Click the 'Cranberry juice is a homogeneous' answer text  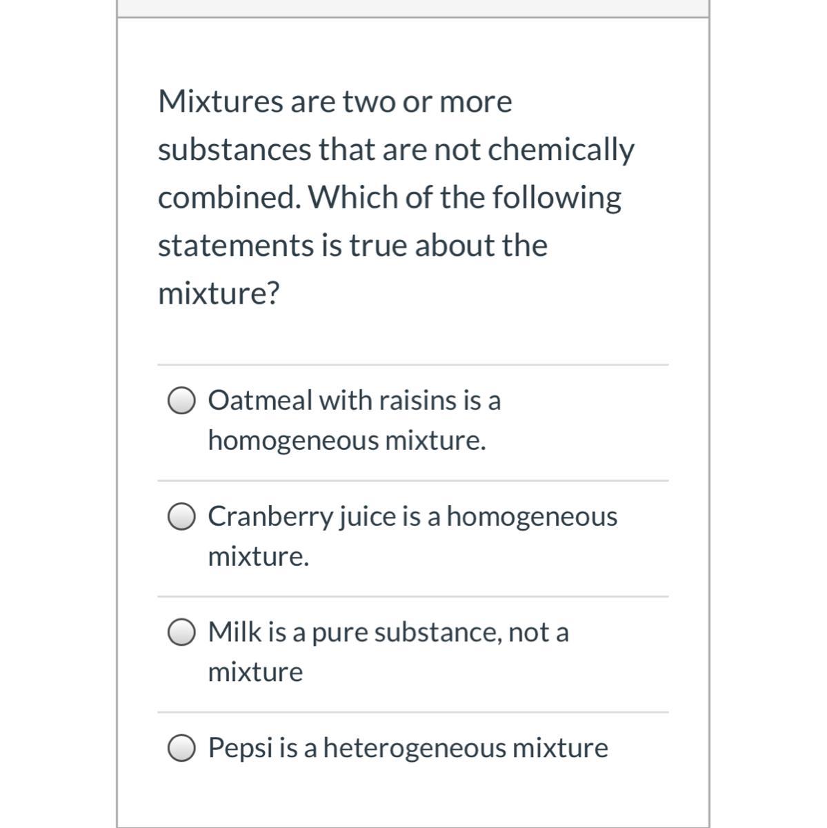click(412, 516)
